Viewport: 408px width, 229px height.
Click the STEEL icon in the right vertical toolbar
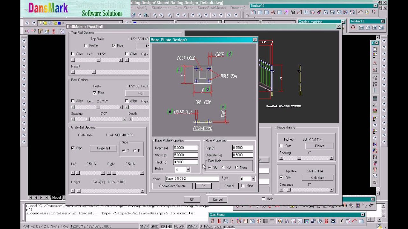(375, 105)
